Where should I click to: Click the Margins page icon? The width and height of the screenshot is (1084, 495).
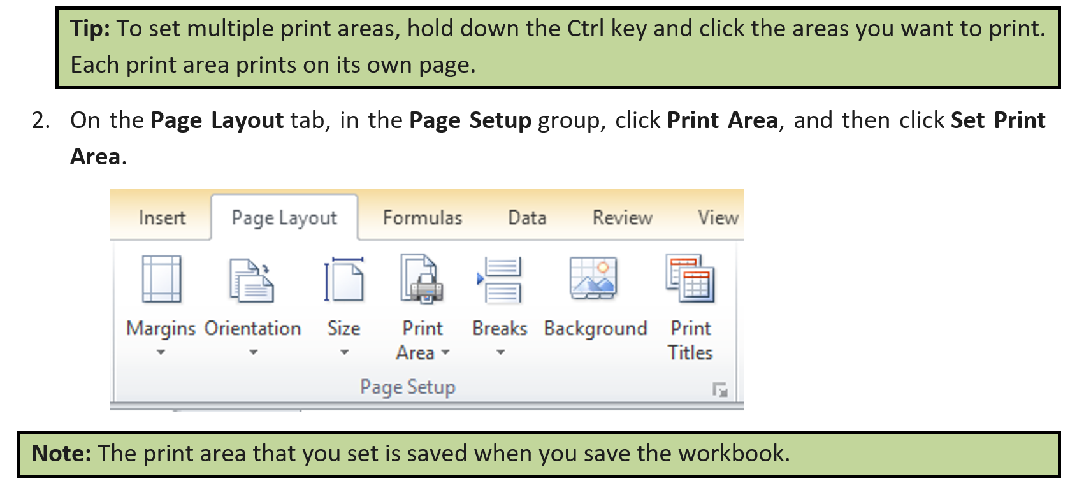click(161, 279)
